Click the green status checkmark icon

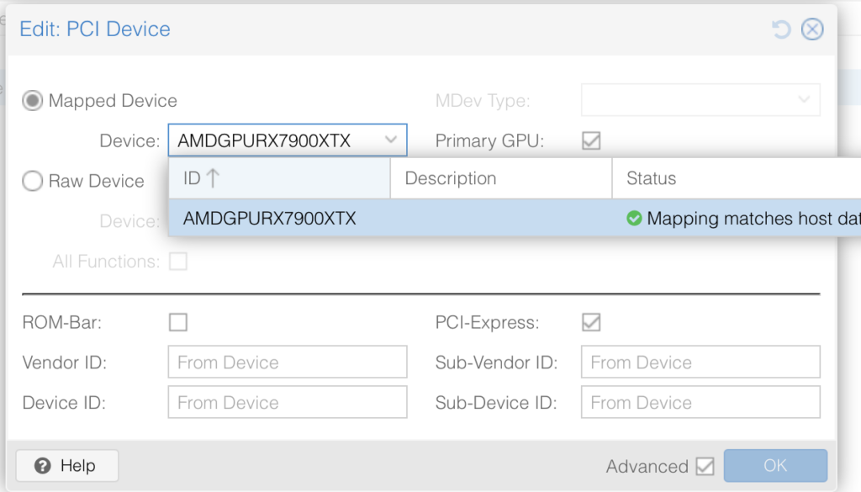(634, 219)
